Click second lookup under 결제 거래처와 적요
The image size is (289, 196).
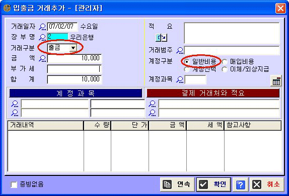pos(152,113)
